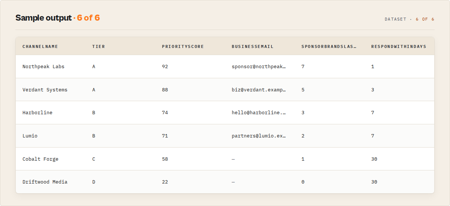Click the empty email dash in Cobalt Forge row

click(x=233, y=159)
